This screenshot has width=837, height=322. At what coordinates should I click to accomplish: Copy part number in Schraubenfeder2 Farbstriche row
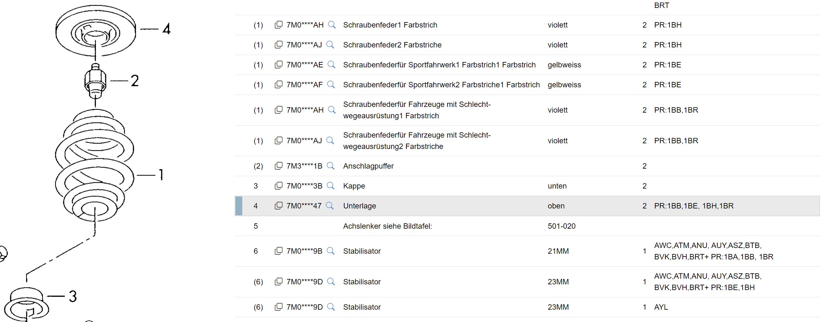point(278,45)
